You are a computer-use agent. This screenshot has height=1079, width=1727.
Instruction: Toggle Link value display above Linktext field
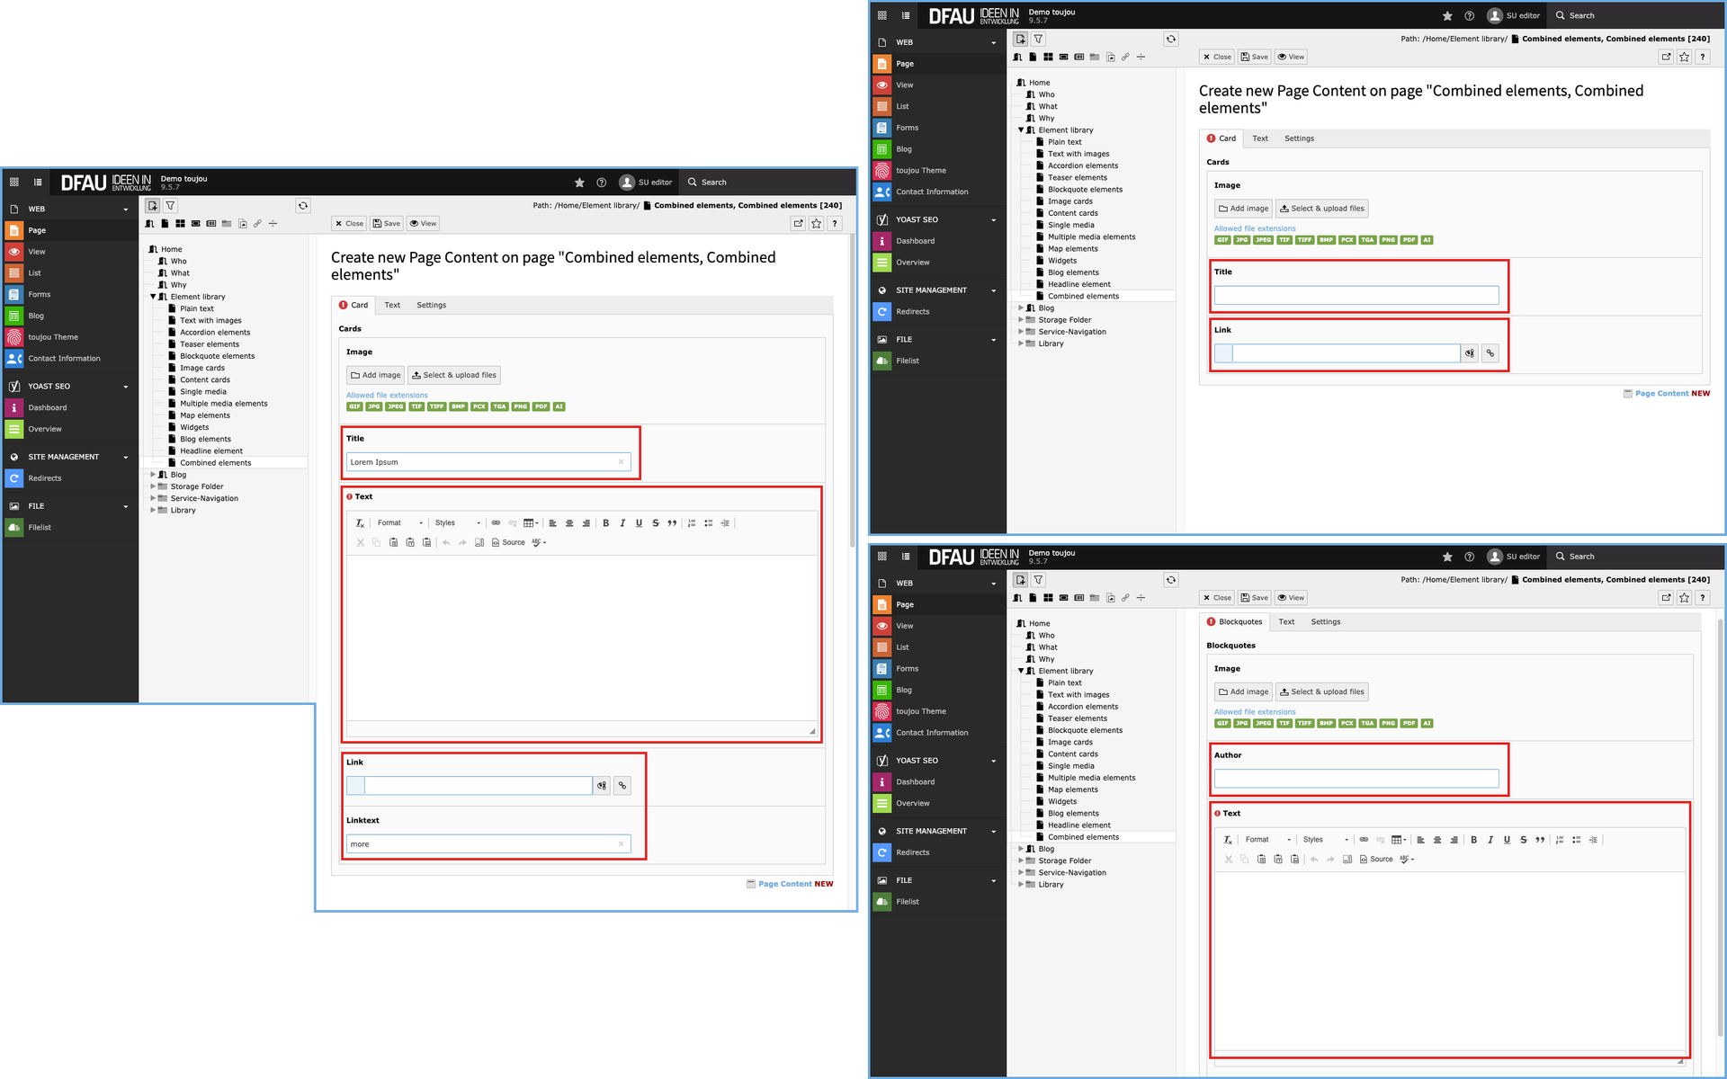(x=602, y=786)
